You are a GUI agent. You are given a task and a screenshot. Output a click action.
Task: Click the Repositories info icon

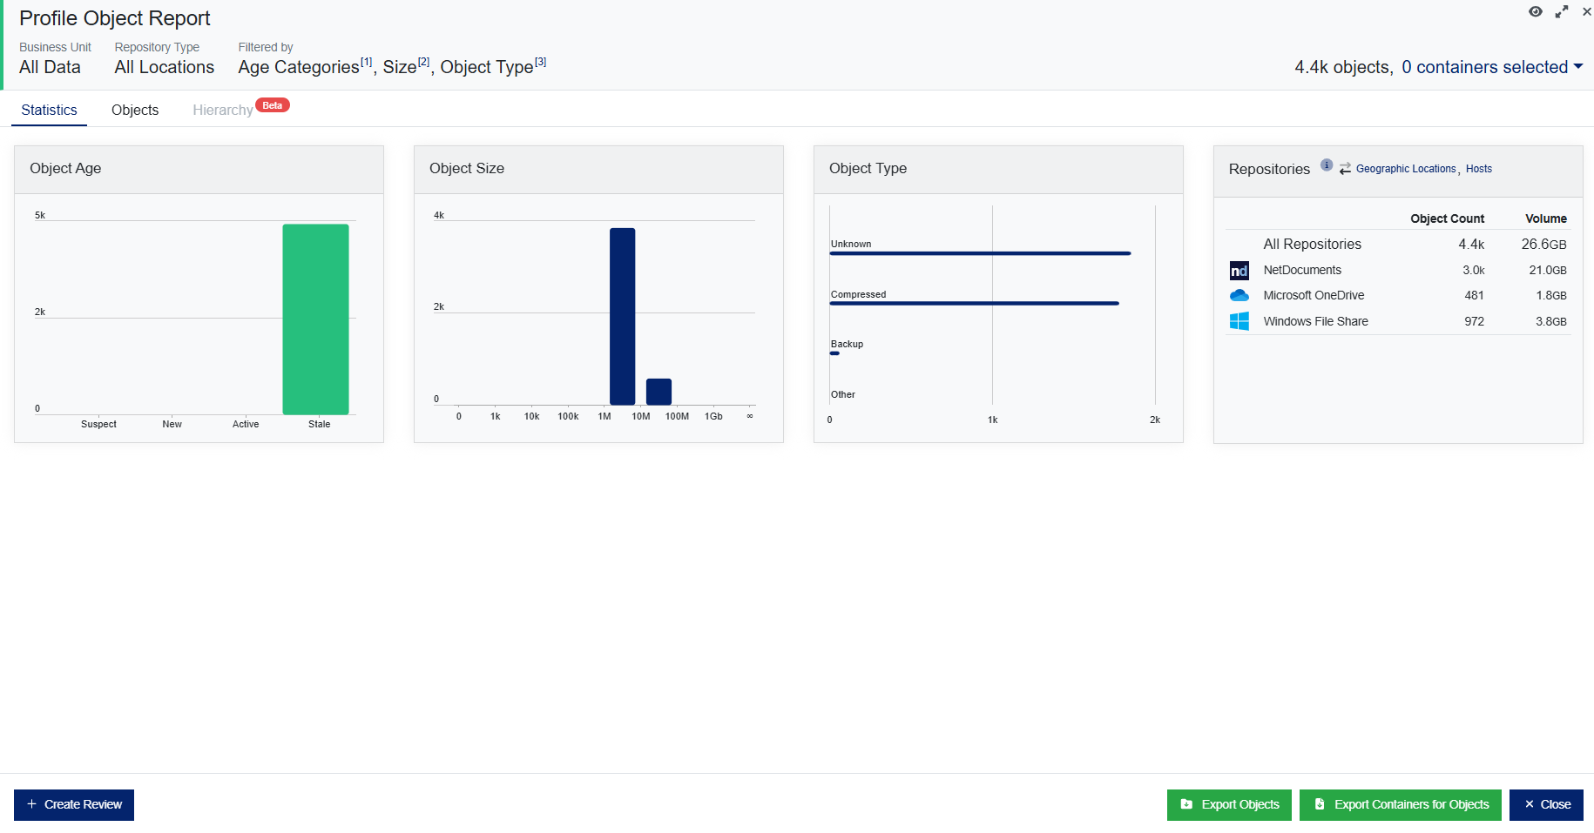(1327, 165)
